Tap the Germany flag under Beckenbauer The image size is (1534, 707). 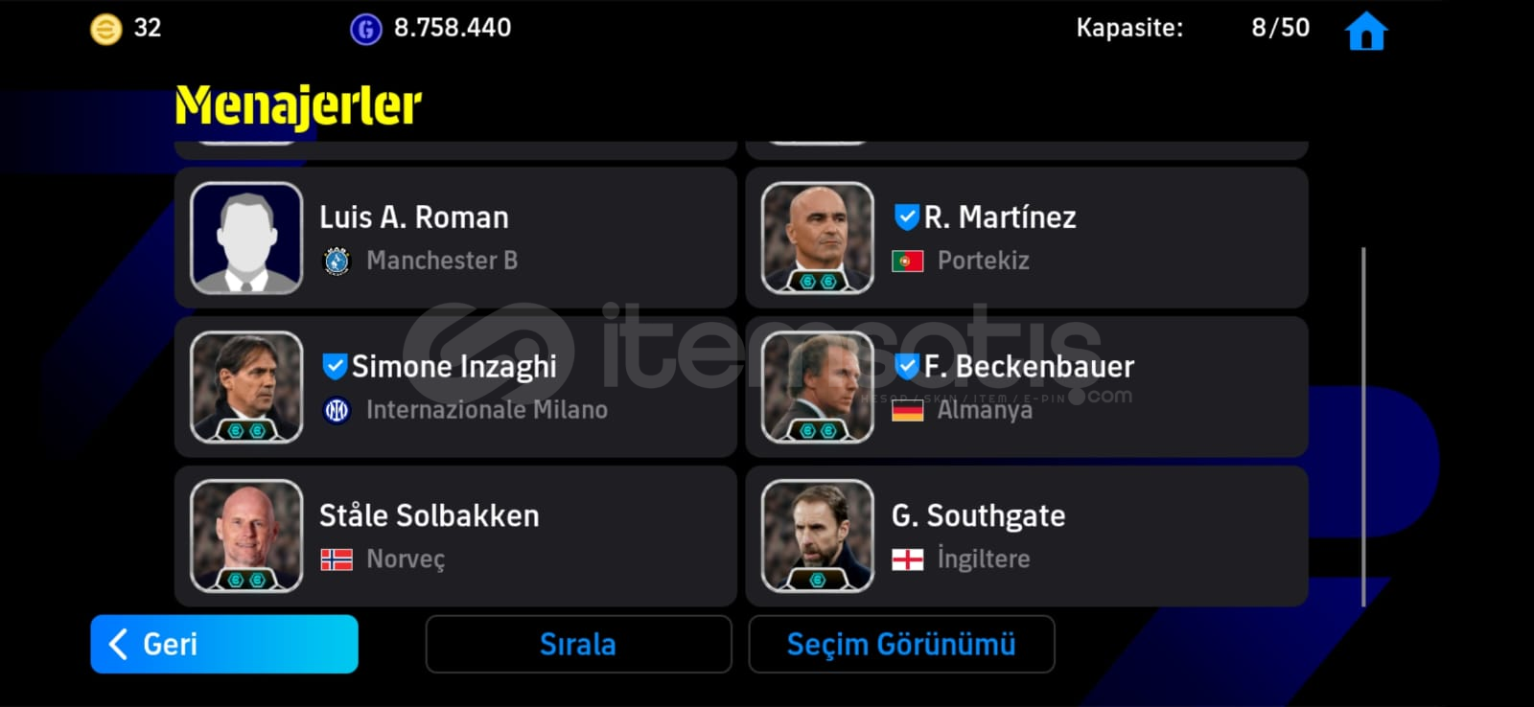coord(907,410)
